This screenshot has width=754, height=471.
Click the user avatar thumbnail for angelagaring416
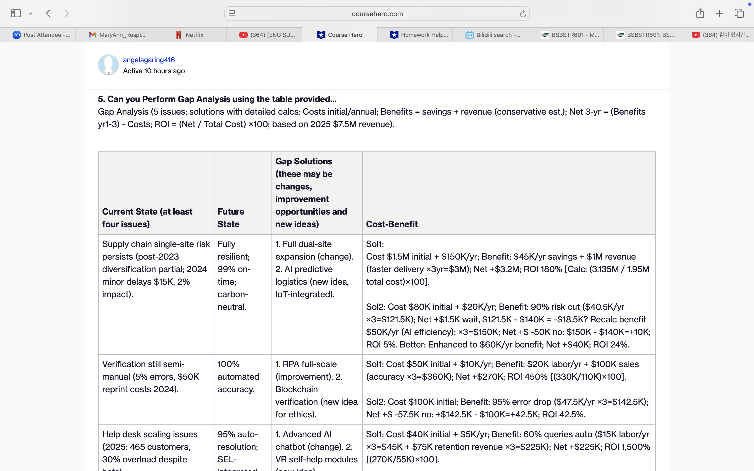[108, 65]
